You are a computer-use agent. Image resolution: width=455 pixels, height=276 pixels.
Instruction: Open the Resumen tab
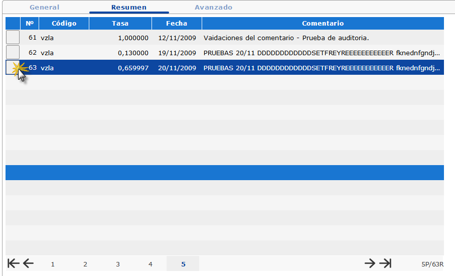tap(129, 8)
